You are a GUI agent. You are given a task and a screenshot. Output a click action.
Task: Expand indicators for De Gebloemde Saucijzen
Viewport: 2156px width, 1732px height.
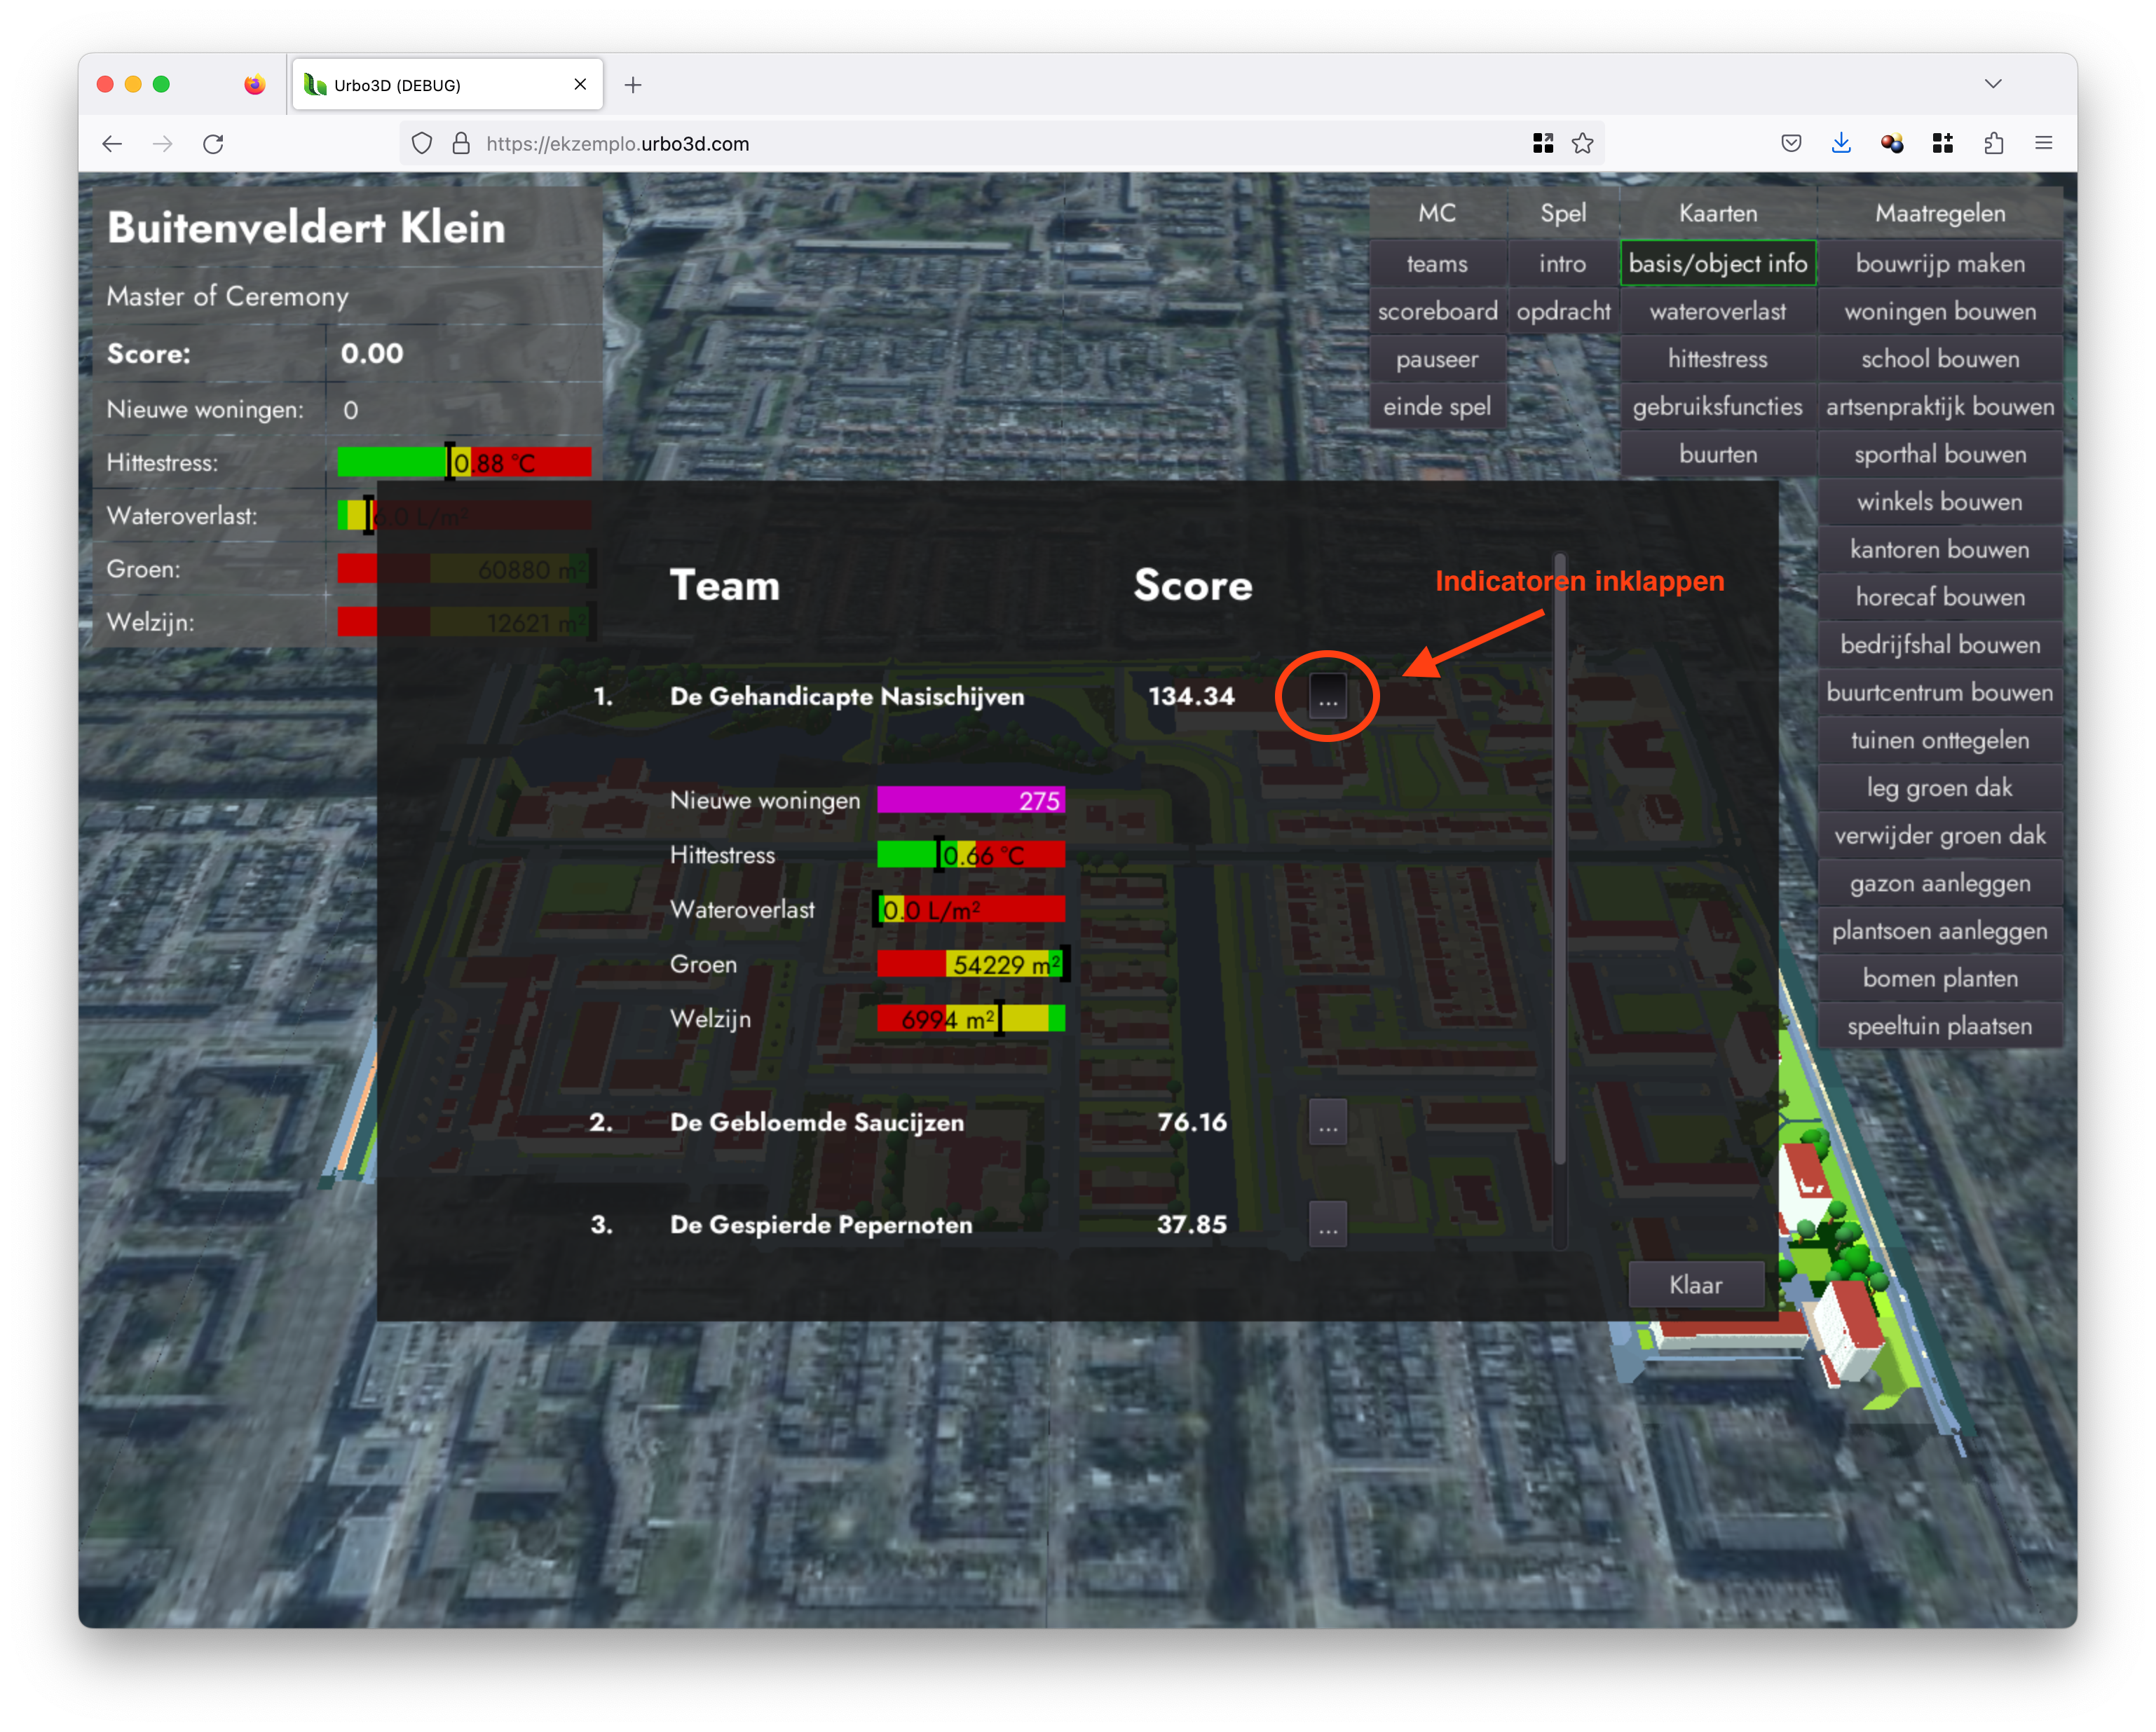click(1327, 1122)
